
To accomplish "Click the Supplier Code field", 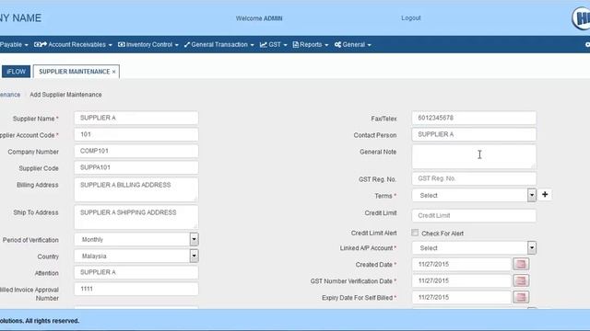I will 136,167.
